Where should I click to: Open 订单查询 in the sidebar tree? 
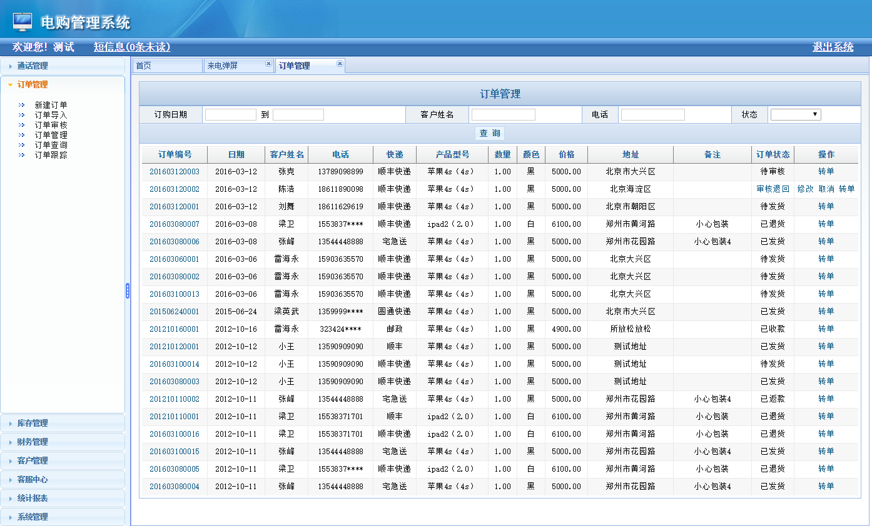coord(51,145)
